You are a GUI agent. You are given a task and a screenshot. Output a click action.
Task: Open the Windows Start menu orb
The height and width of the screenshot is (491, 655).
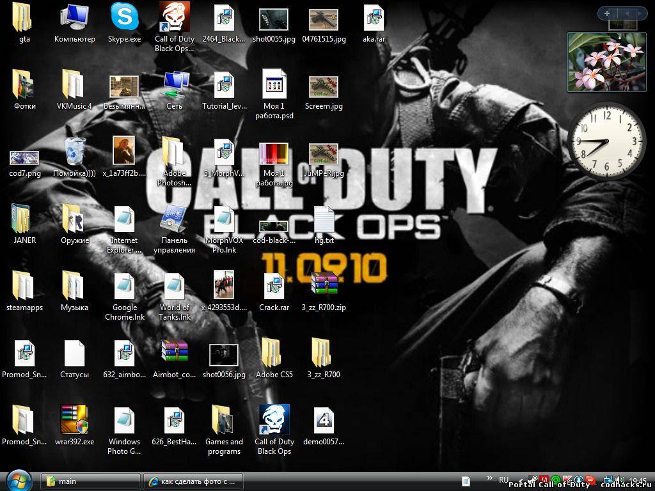(17, 481)
